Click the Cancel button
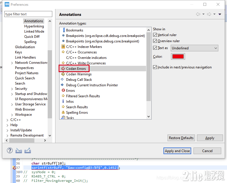The image size is (227, 183). [x=207, y=151]
